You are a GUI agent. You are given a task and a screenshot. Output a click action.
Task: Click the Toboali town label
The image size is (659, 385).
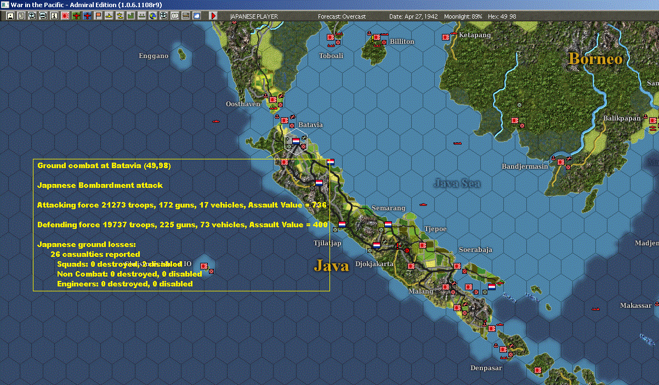(331, 55)
